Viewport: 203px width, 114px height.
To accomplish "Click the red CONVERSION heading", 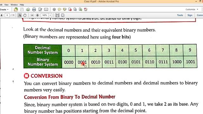I will (47, 76).
